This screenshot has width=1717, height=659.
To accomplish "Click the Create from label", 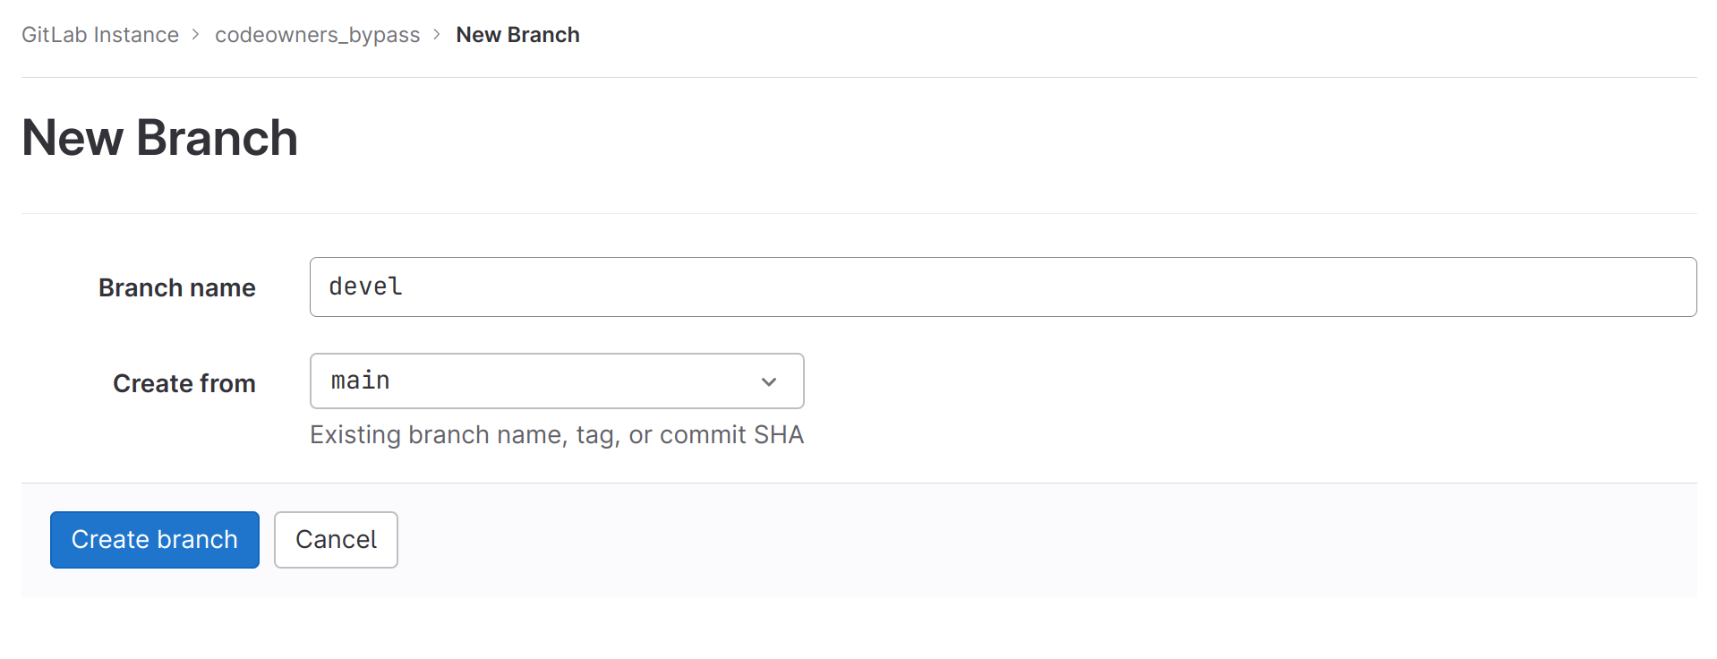I will pos(184,384).
